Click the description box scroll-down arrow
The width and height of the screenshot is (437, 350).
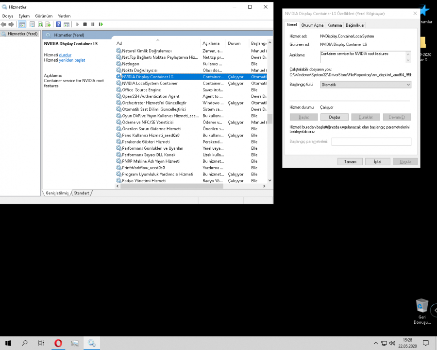tap(408, 60)
